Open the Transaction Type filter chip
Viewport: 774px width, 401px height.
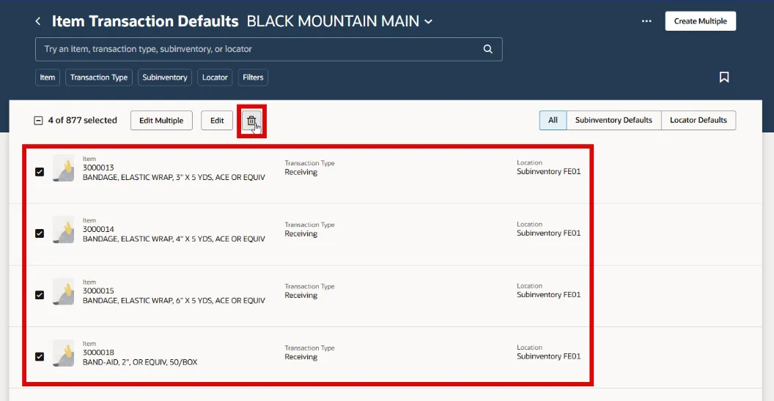pyautogui.click(x=99, y=77)
